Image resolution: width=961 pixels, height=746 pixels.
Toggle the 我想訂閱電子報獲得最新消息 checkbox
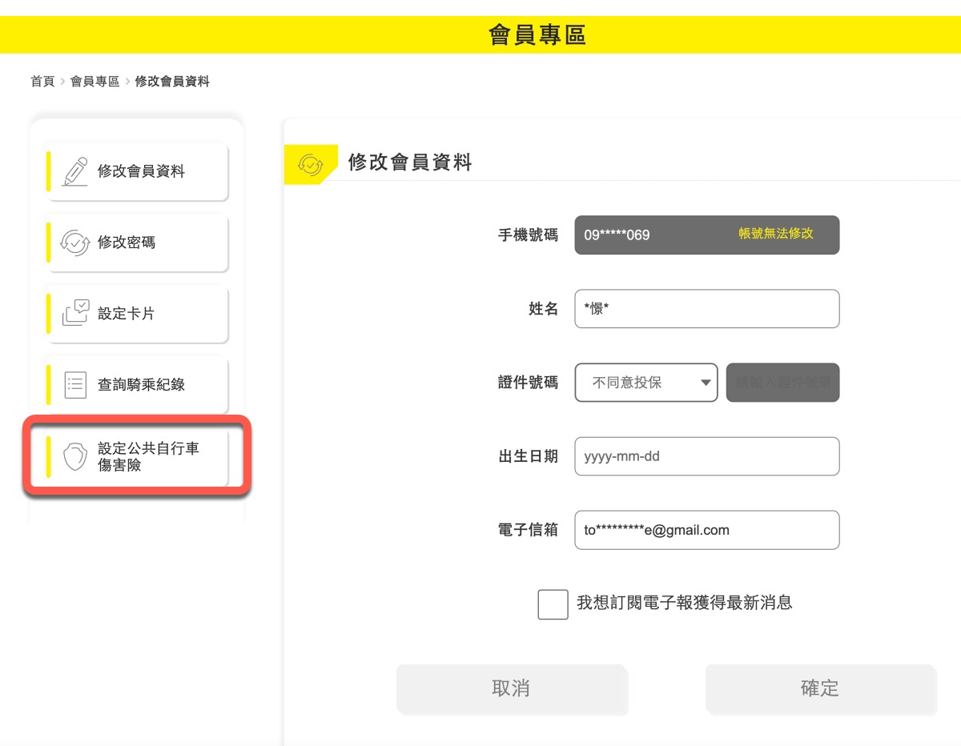(553, 604)
